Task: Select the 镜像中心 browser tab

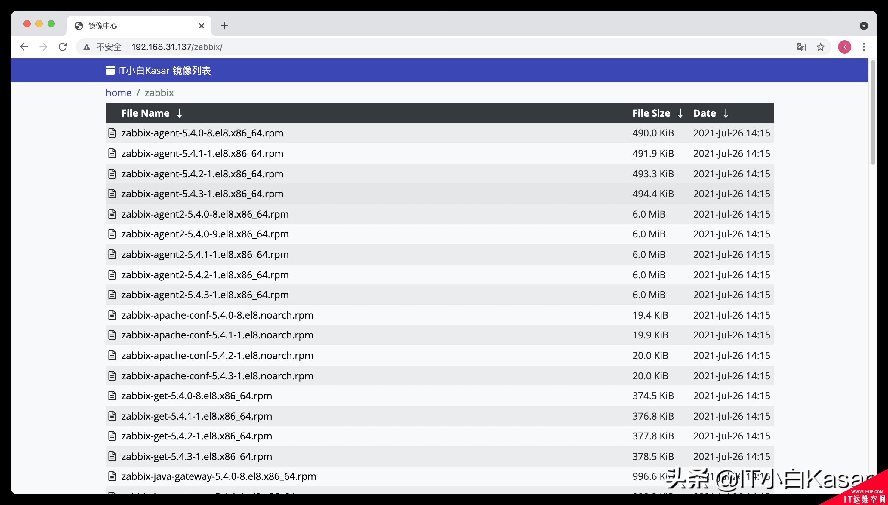Action: [x=139, y=26]
